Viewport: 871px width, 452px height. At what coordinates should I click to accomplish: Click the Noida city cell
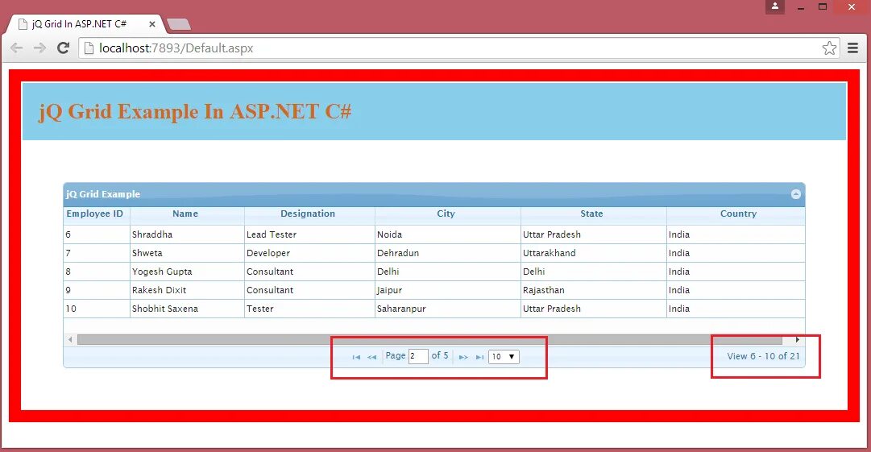coord(448,234)
